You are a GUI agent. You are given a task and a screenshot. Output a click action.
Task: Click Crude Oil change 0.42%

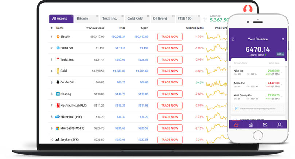click(199, 82)
